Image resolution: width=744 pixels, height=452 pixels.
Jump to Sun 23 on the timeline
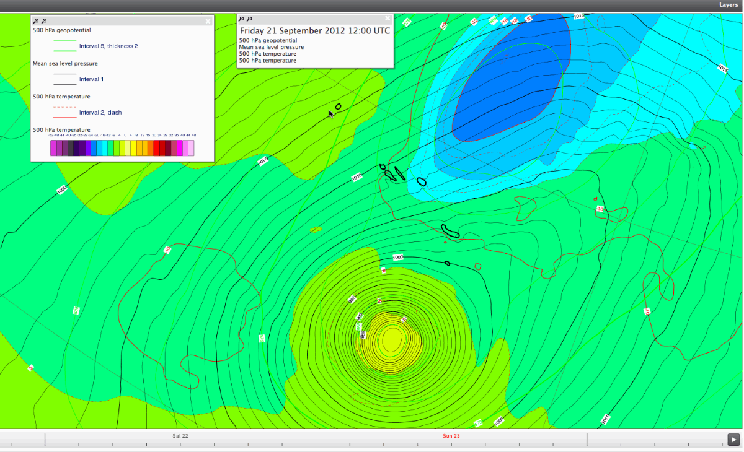[x=451, y=436]
